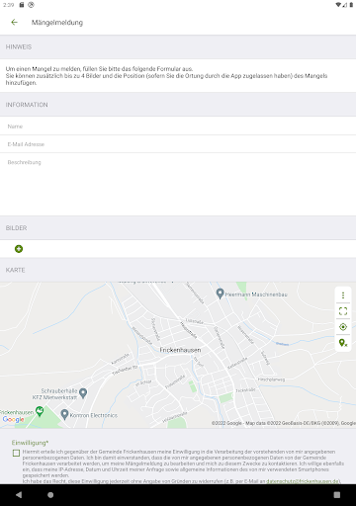Click into the Beschreibung text area
Viewport: 356px width, 506px height.
[x=178, y=185]
